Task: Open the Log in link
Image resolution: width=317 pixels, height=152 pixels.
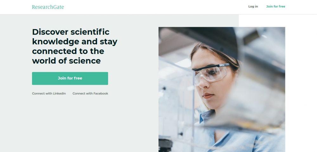Action: [253, 6]
